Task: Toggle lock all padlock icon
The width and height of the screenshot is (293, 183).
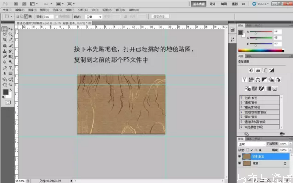Action: [260, 150]
